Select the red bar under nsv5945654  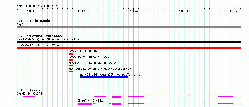click(x=71, y=60)
